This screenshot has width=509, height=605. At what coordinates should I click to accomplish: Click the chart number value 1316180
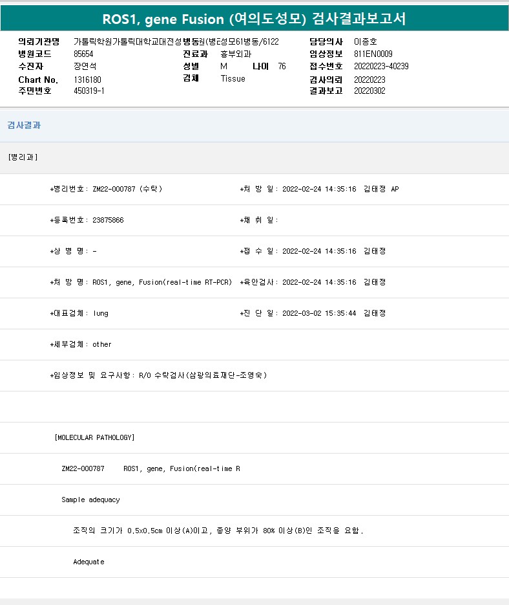[x=87, y=80]
